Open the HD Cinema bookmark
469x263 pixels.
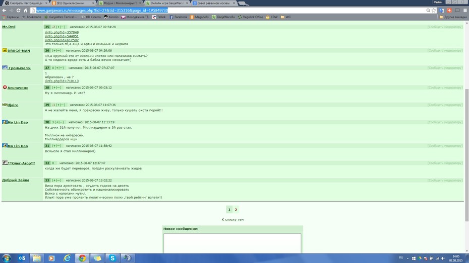click(91, 17)
